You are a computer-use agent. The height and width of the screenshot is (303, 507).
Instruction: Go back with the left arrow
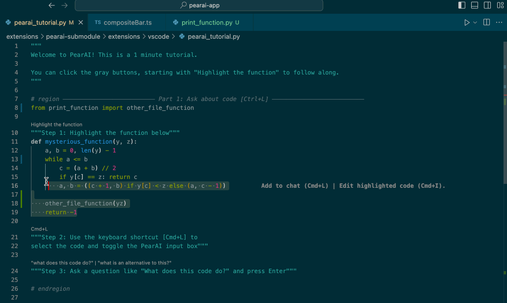point(52,5)
